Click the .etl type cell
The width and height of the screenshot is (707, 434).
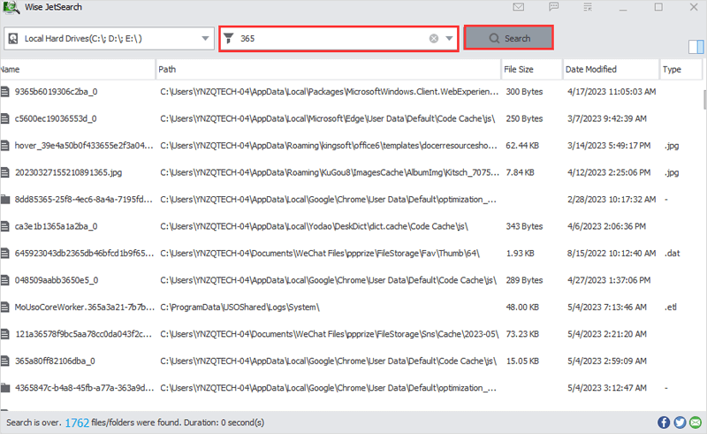pos(671,308)
